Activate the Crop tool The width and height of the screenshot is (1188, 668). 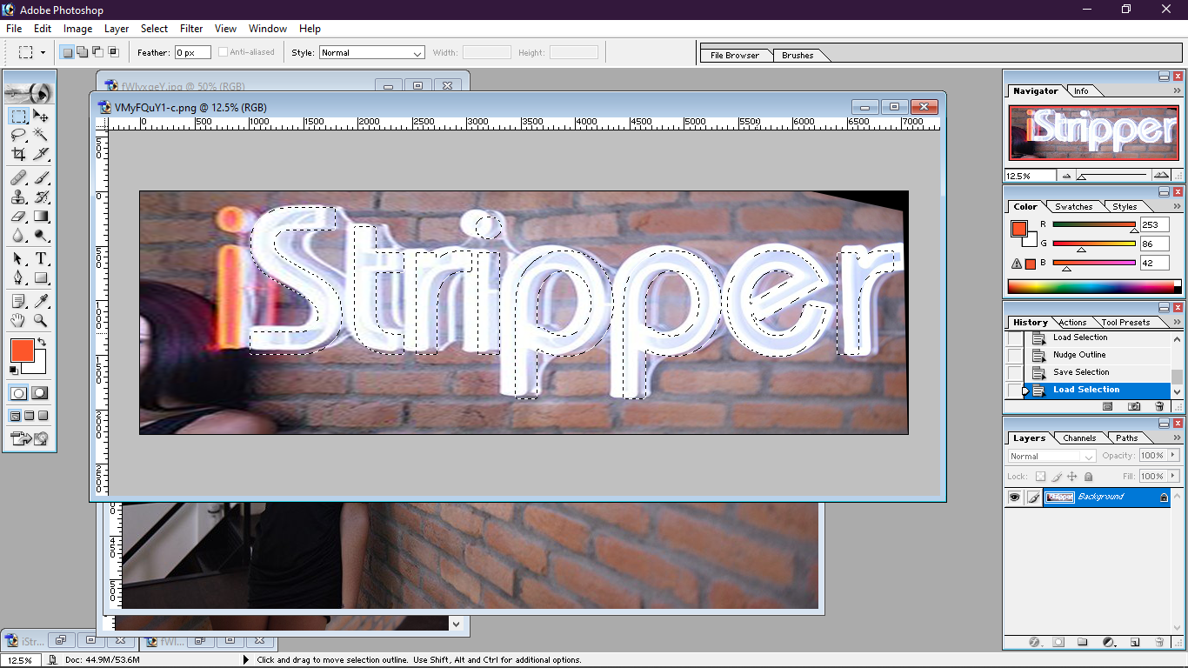coord(18,155)
